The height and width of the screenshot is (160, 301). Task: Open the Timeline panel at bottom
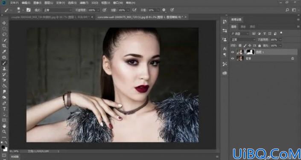pos(15,157)
